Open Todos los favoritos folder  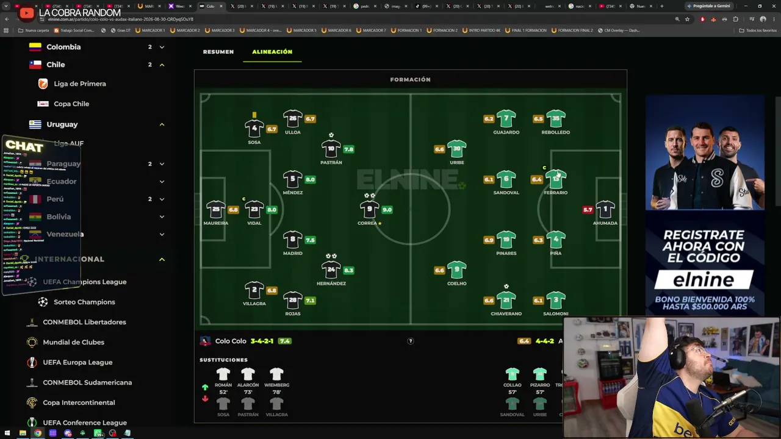click(x=758, y=30)
